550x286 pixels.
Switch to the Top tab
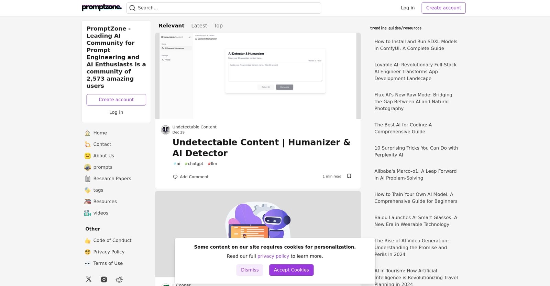218,26
